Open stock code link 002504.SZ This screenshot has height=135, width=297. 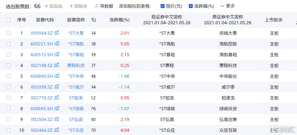pos(42,119)
